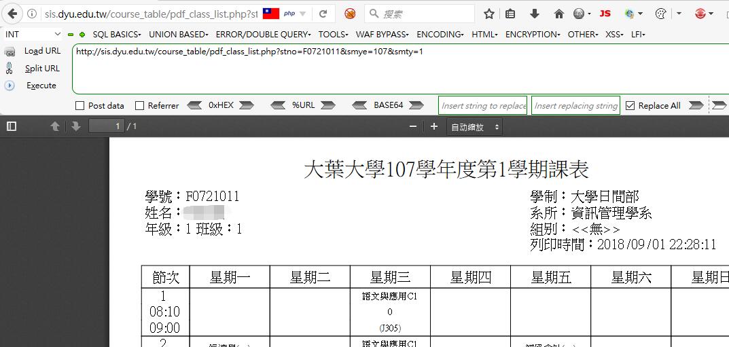Click the Load URL button

click(42, 51)
